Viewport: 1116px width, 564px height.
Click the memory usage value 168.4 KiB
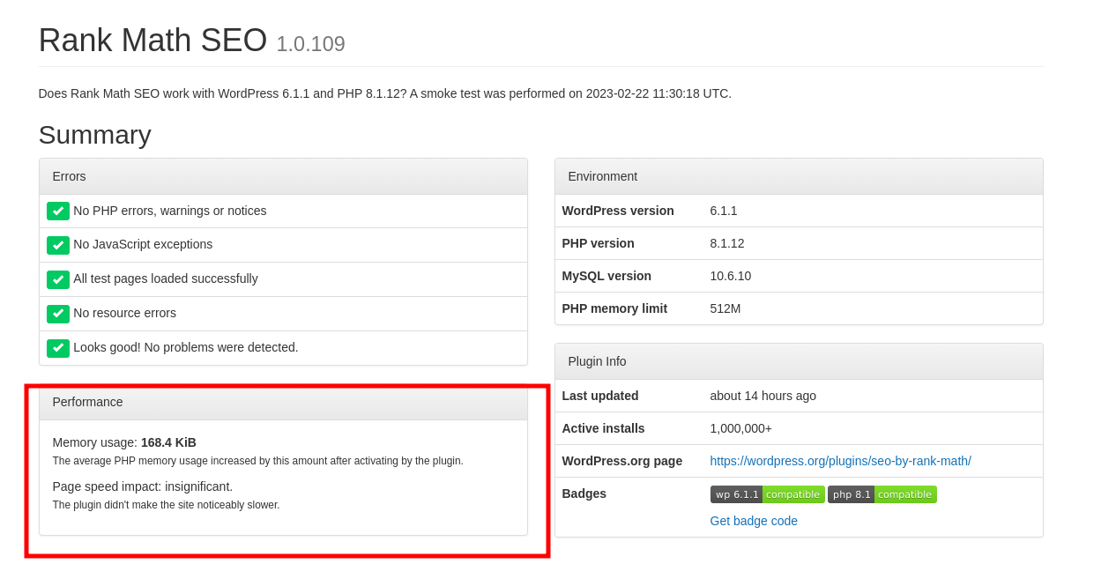(168, 442)
